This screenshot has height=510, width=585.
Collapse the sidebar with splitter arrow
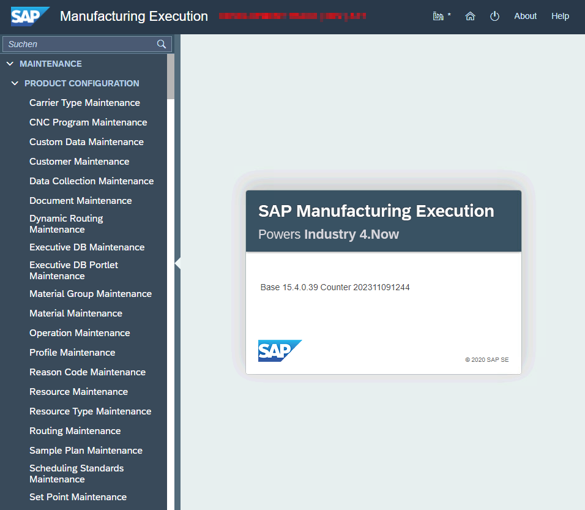tap(177, 263)
